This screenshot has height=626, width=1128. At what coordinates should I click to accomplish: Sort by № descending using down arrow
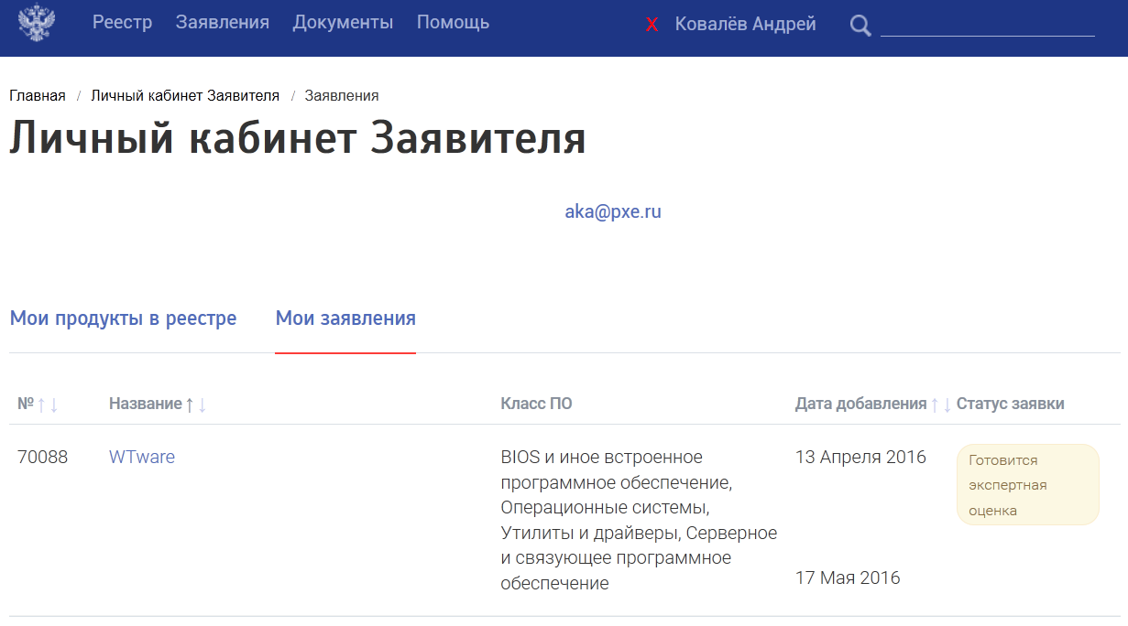(54, 405)
